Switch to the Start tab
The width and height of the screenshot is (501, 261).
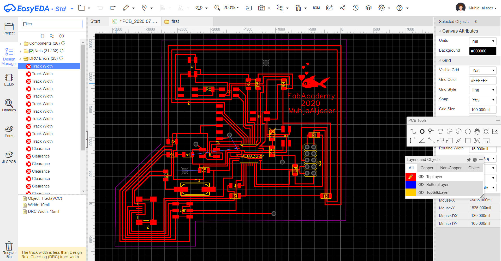(x=95, y=21)
